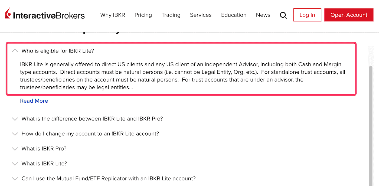Open the Services menu

[x=201, y=15]
